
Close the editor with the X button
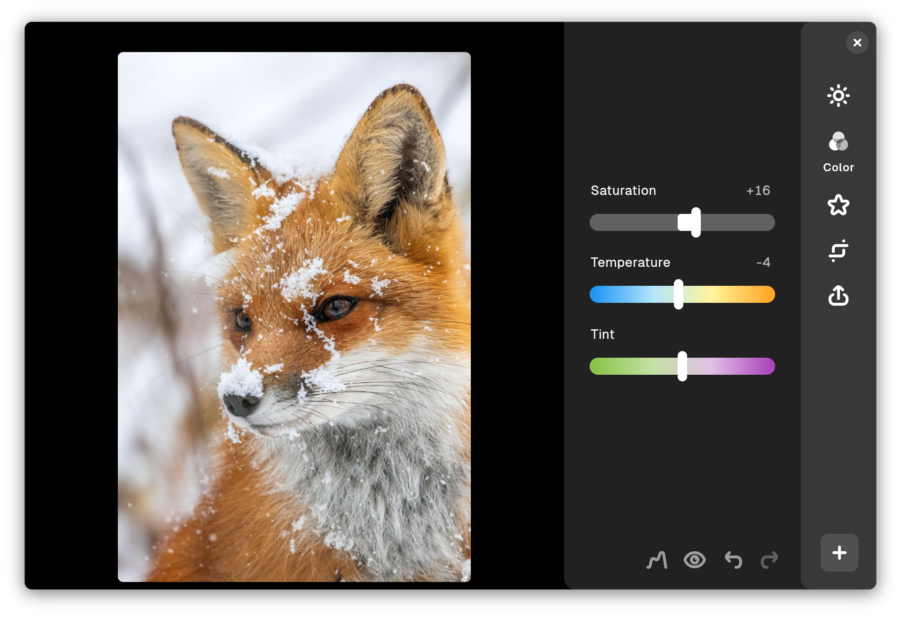[857, 43]
